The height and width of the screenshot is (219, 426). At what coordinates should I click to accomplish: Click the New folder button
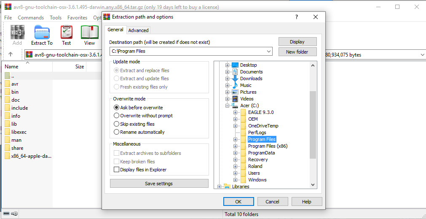297,51
